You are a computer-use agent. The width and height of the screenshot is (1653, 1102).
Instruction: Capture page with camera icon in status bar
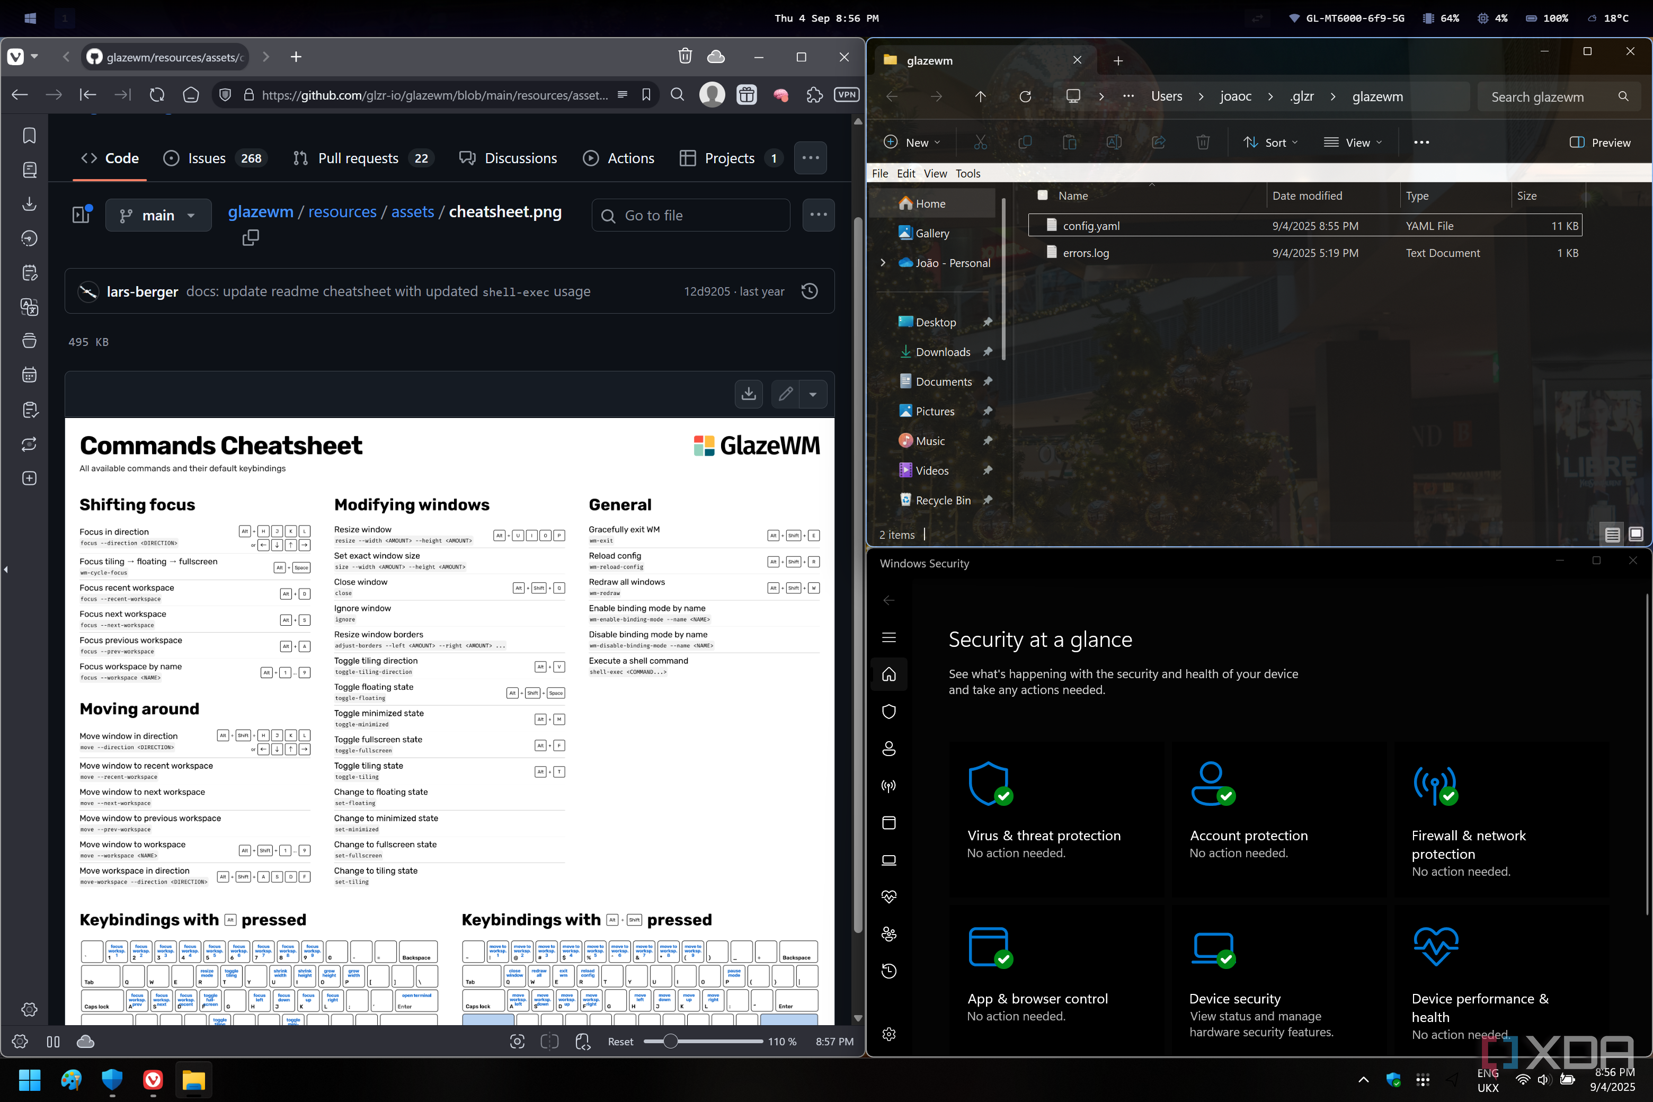click(517, 1042)
